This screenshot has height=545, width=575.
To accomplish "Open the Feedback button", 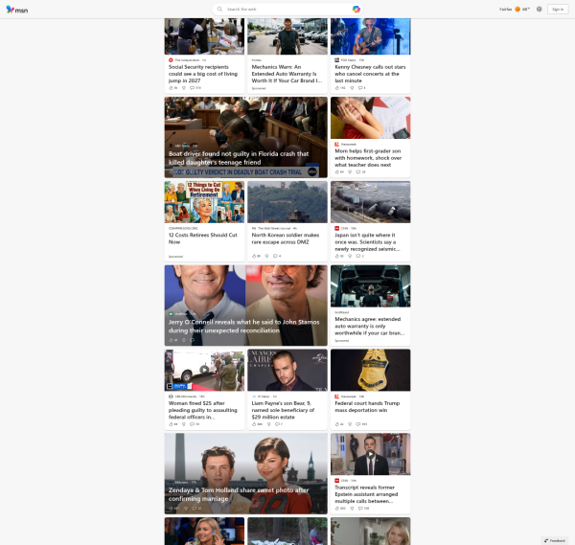I will 555,540.
